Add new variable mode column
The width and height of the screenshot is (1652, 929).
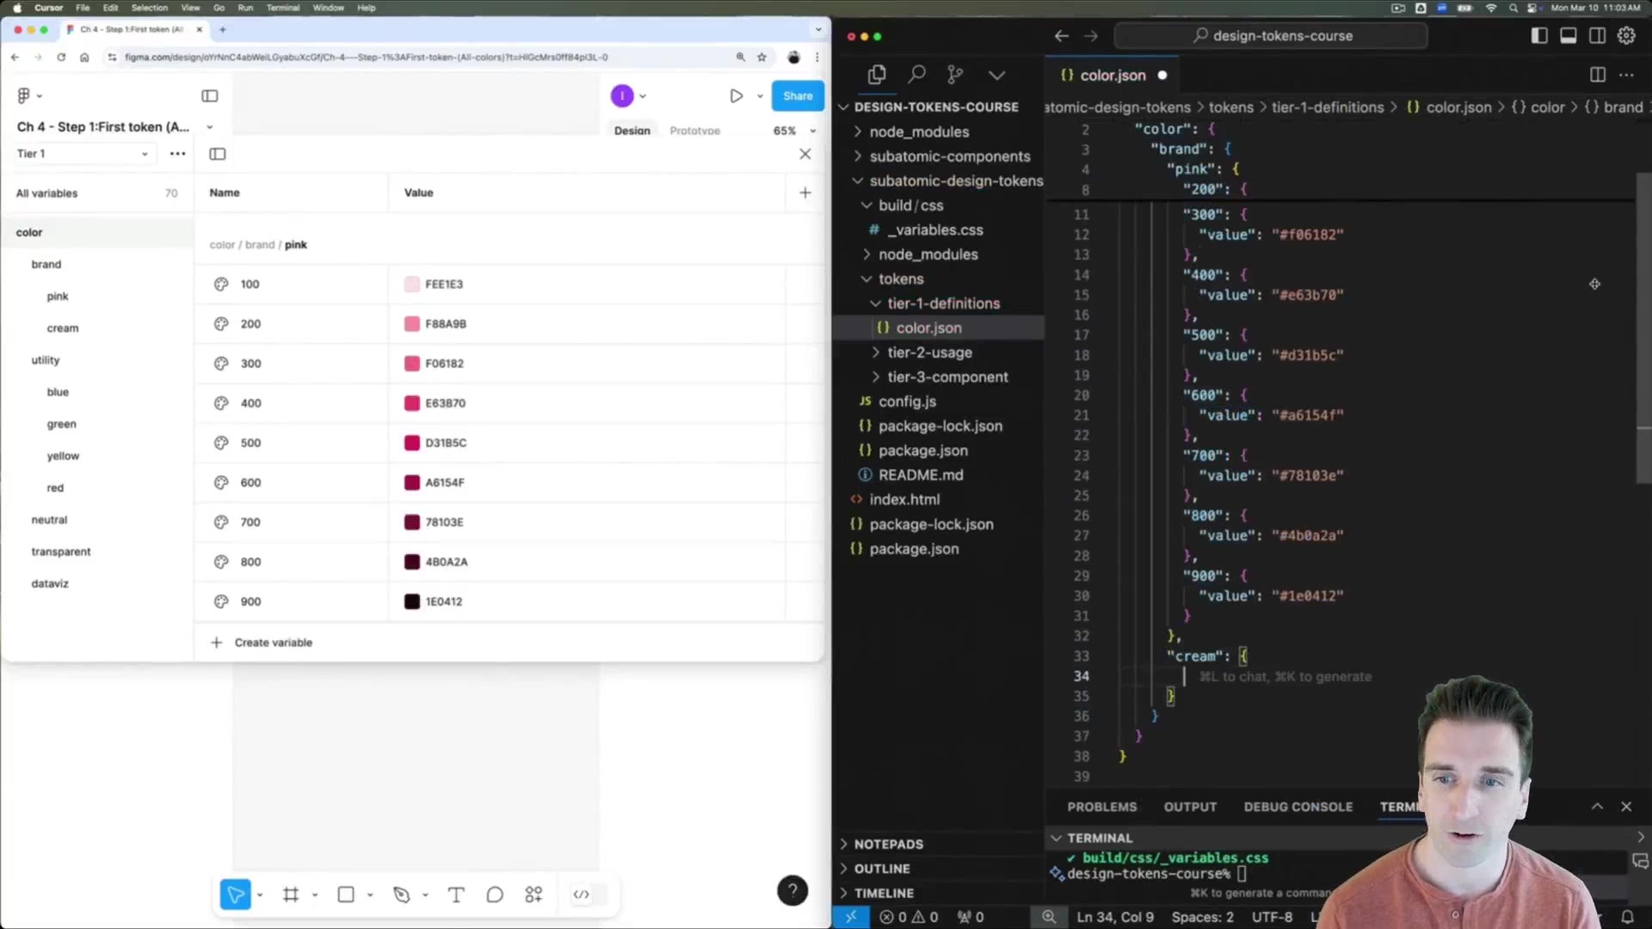pyautogui.click(x=804, y=193)
